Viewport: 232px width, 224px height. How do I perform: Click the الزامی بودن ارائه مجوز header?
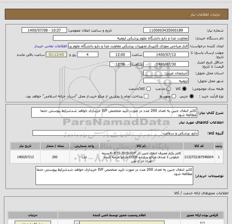tap(202, 215)
